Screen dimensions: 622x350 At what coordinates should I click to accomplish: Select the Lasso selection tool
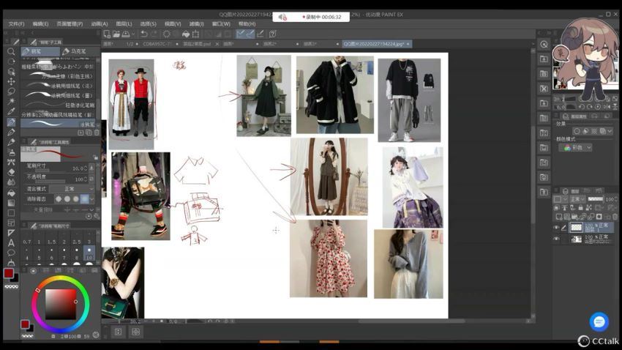click(x=11, y=92)
